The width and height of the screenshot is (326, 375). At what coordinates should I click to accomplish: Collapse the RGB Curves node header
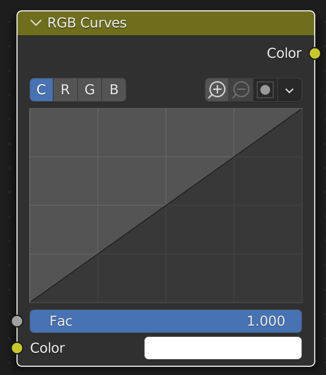point(36,23)
